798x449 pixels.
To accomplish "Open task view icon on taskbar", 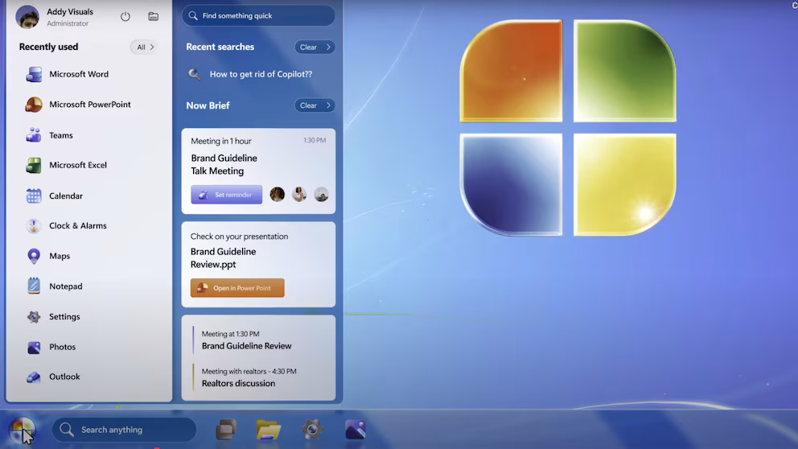I will coord(226,429).
